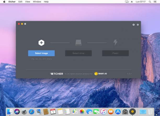The width and height of the screenshot is (160, 116).
Task: Open Messages from the Dock
Action: (x=89, y=112)
